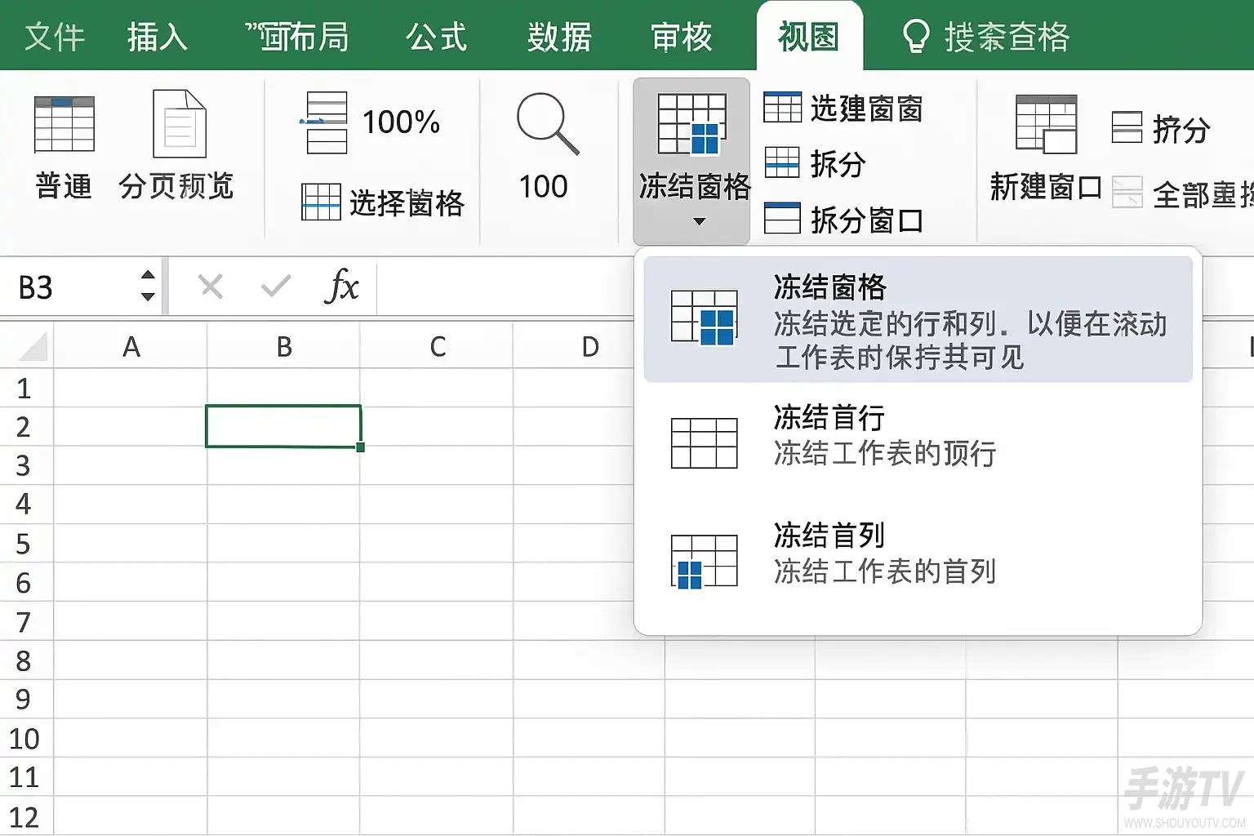Cancel formula entry with the X icon
The height and width of the screenshot is (836, 1254).
coord(211,287)
